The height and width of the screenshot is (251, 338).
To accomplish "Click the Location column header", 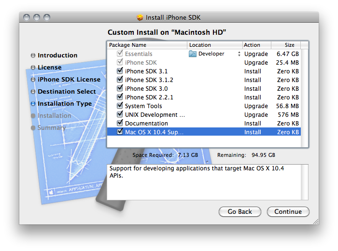I will [x=215, y=45].
